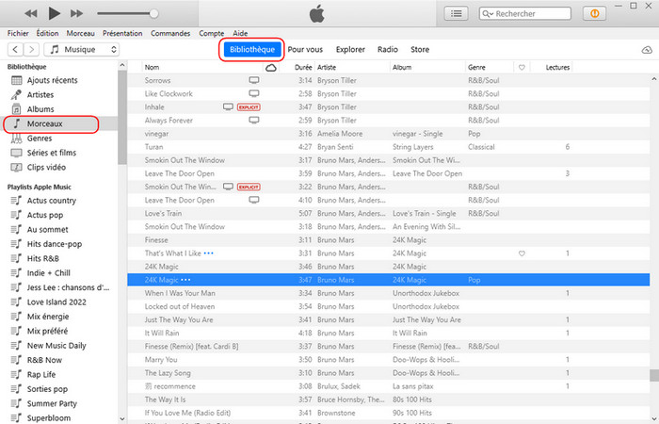
Task: Open Genres in the library sidebar
Action: click(x=40, y=139)
